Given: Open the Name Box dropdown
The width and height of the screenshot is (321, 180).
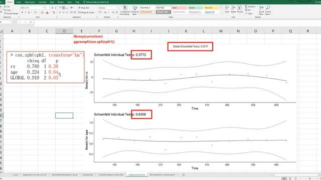Looking at the screenshot, I should [x=11, y=22].
